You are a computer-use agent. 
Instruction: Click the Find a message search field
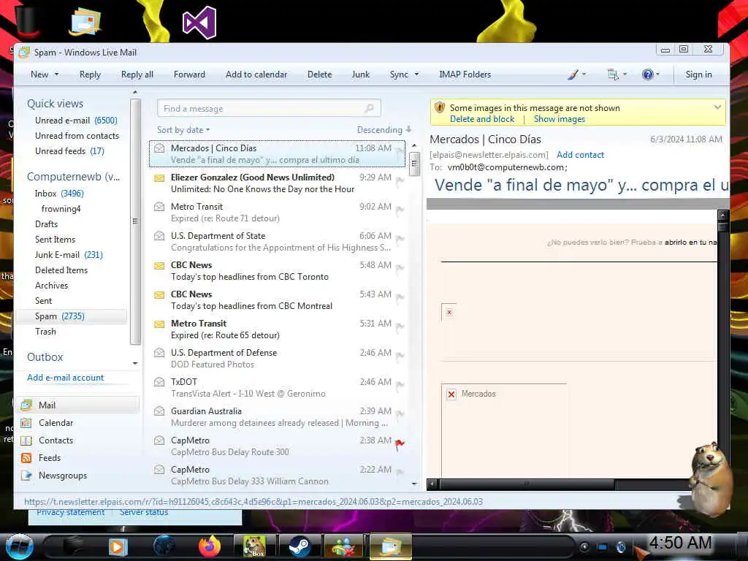click(x=269, y=108)
